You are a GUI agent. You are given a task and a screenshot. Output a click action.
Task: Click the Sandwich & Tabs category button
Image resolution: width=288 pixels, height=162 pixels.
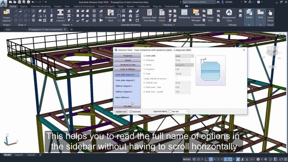coord(127,65)
